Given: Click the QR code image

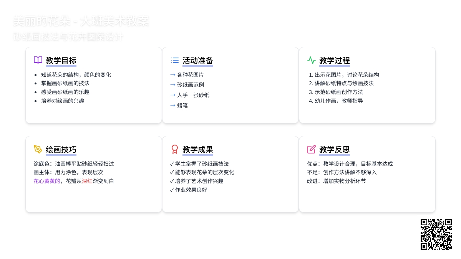Looking at the screenshot, I should tap(436, 234).
